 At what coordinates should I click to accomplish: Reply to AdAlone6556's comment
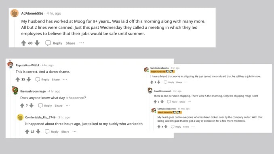pos(54,43)
